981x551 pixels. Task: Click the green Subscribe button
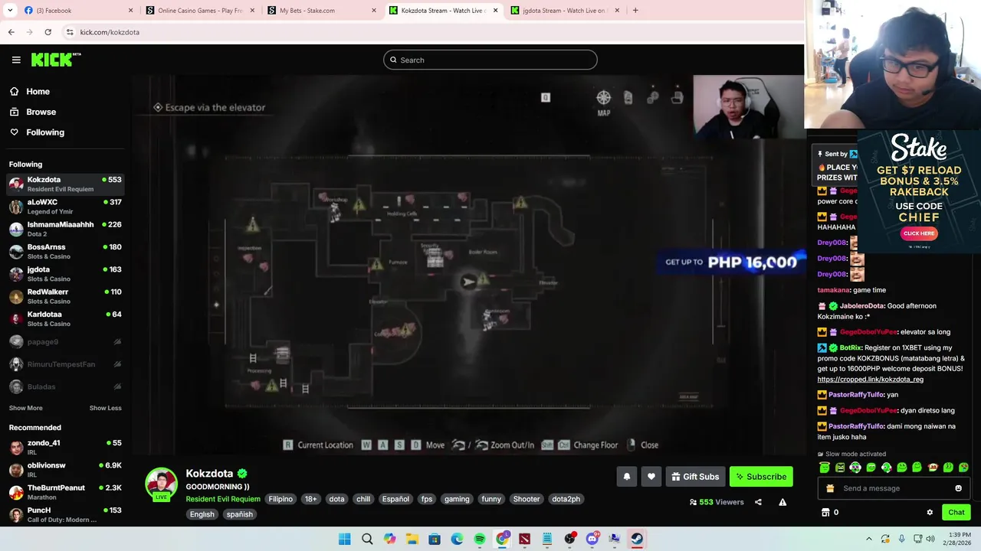click(x=761, y=477)
